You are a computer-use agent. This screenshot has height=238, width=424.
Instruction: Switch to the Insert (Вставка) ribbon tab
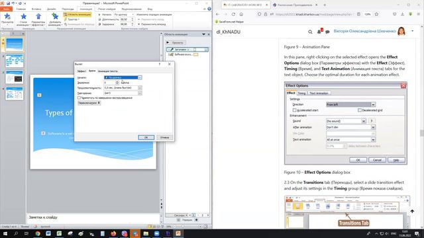click(x=36, y=9)
